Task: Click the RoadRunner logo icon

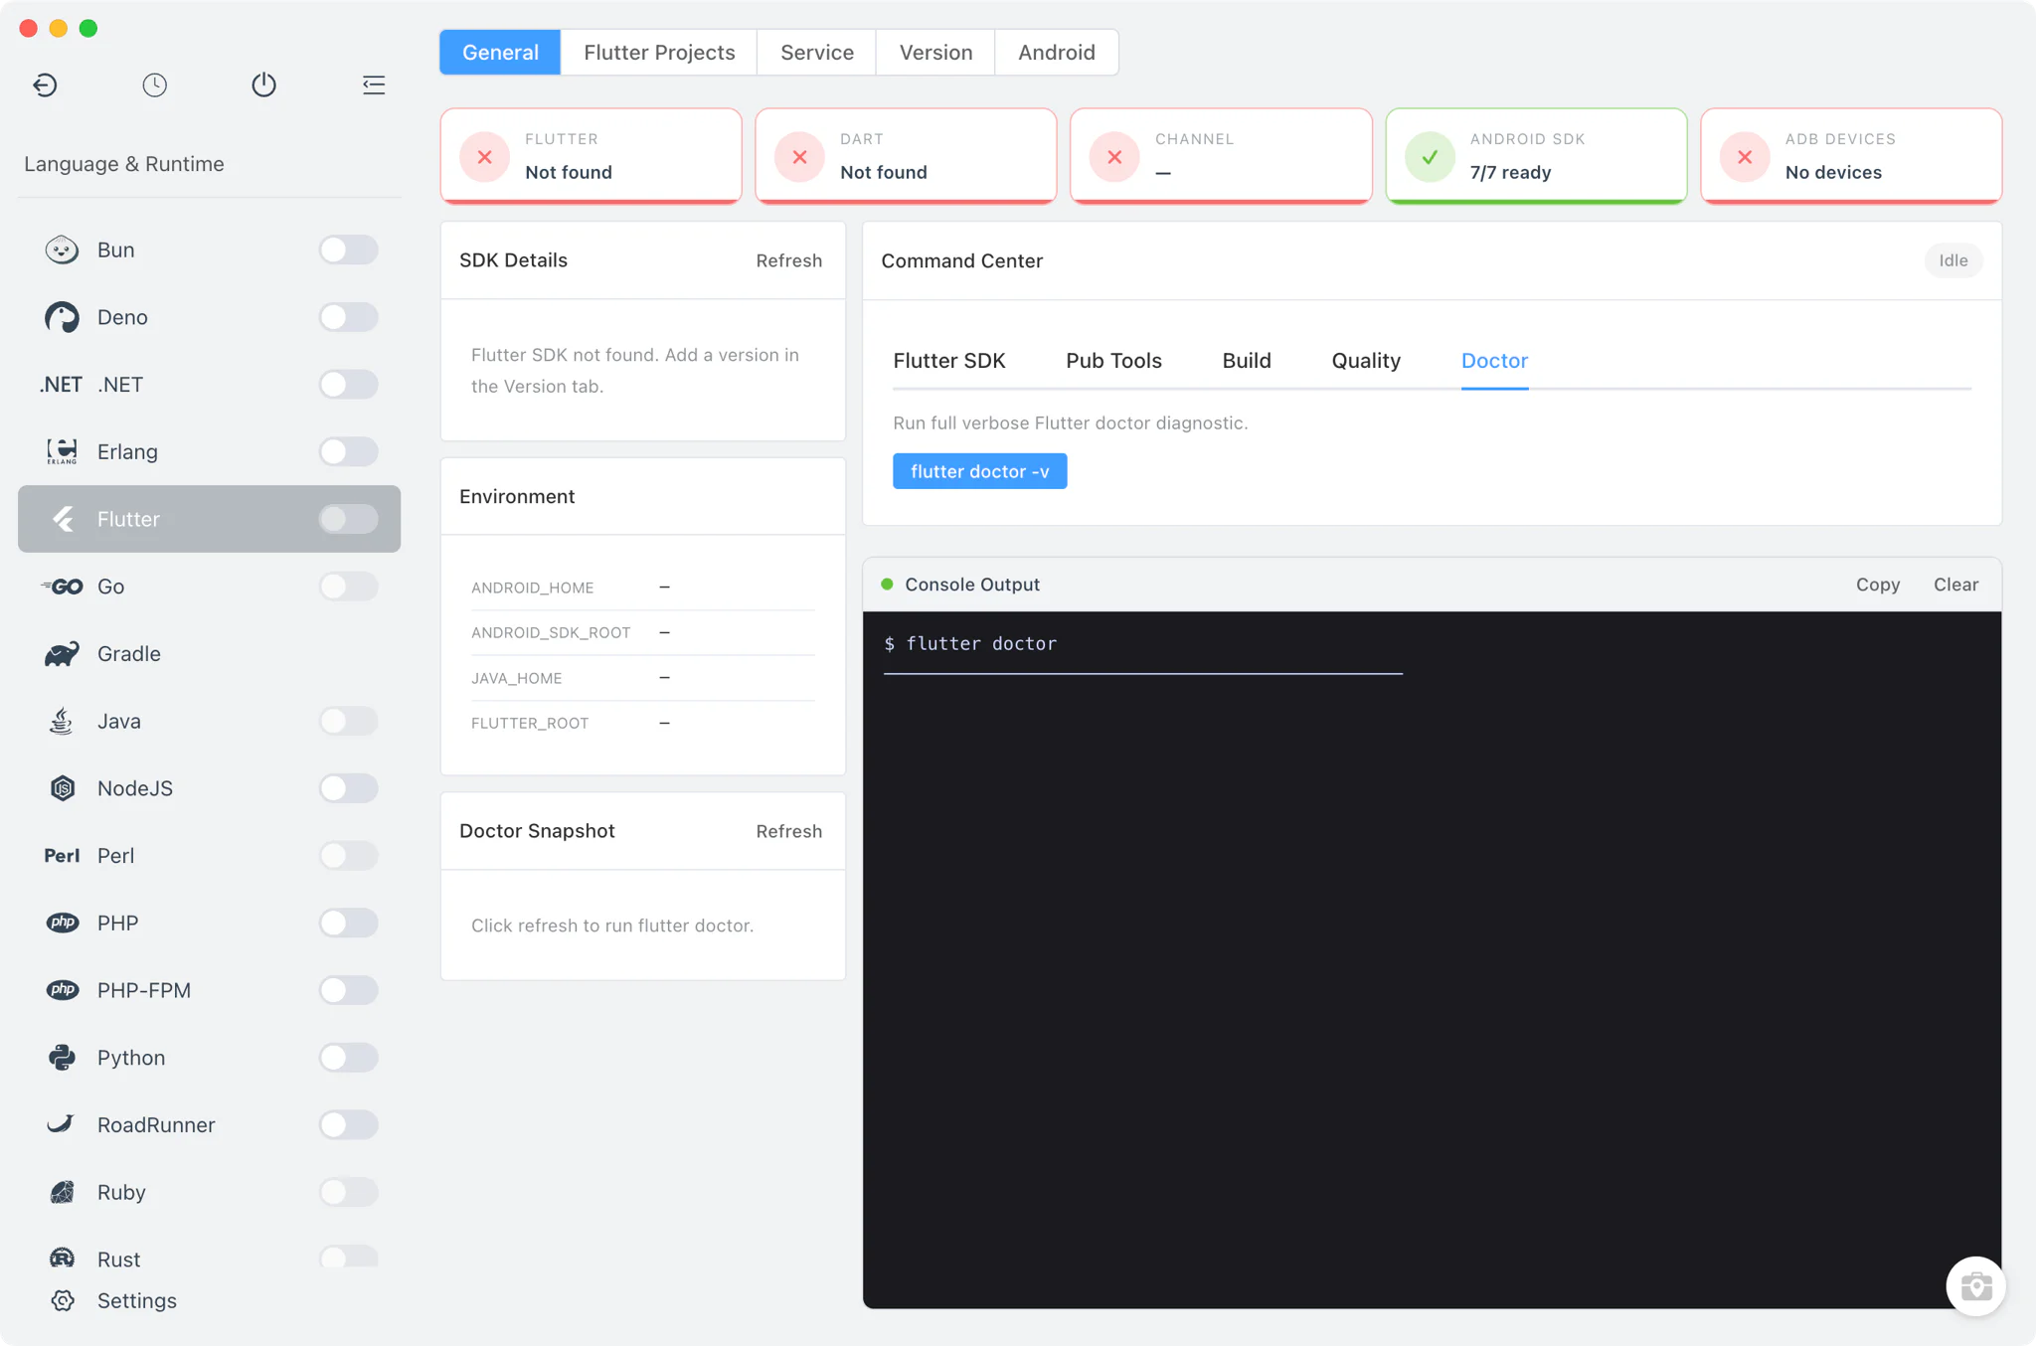Action: [61, 1124]
